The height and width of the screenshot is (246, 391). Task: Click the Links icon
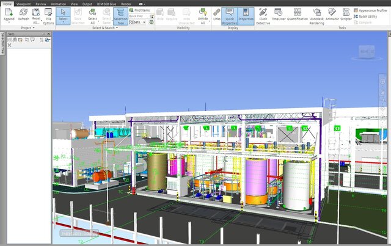click(x=217, y=12)
